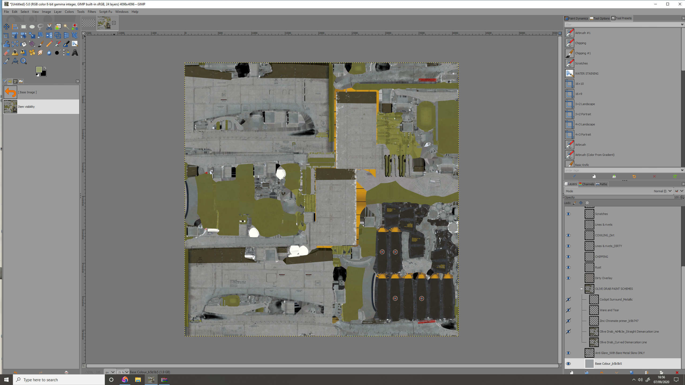Screen dimensions: 685x385
Task: Choose the WATER STAINING tool preset
Action: 587,74
